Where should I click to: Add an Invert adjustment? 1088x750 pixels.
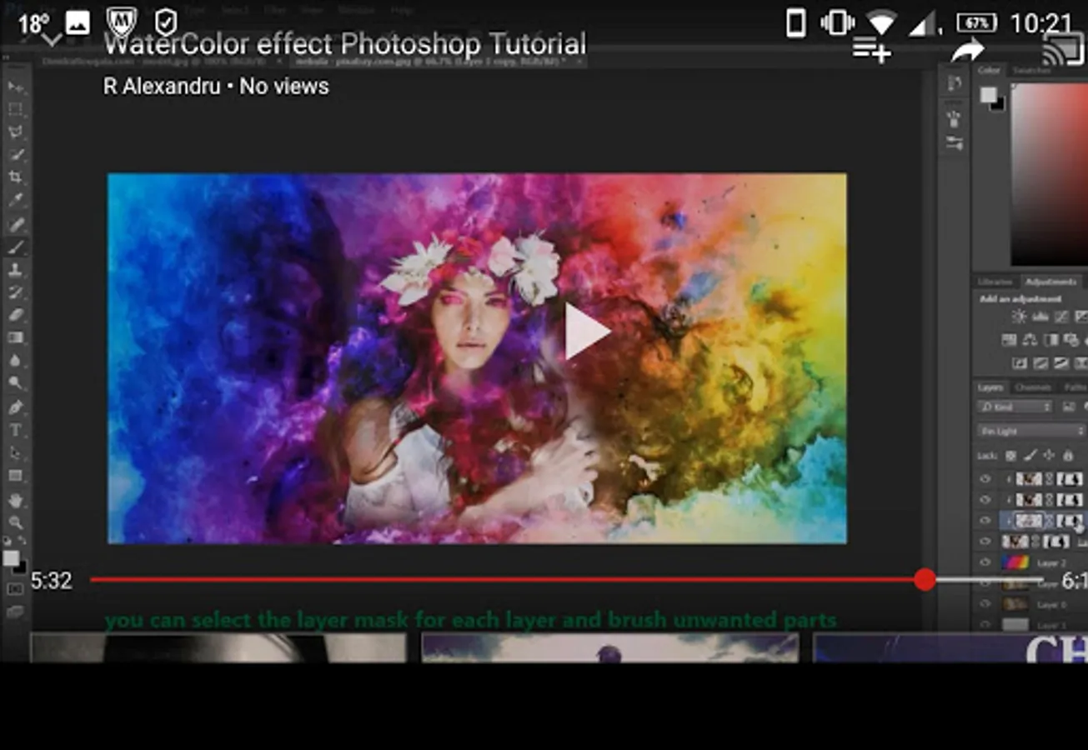click(1019, 363)
